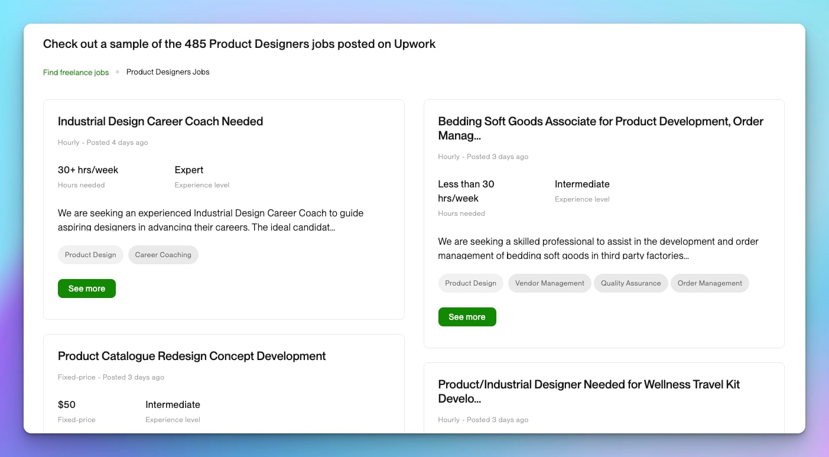
Task: Click See more on Industrial Design Career Coach card
Action: [87, 289]
